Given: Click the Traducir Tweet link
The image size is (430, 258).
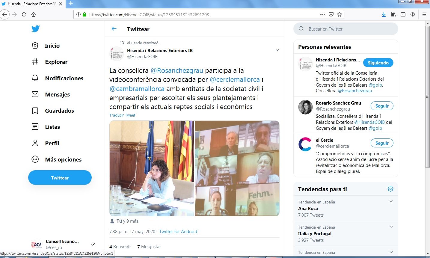Looking at the screenshot, I should click(x=122, y=115).
